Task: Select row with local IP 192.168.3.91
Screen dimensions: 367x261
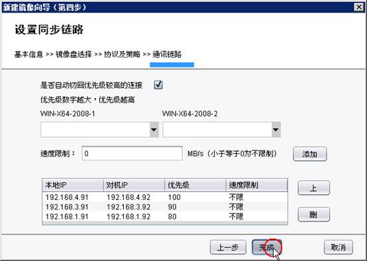Action: pyautogui.click(x=165, y=207)
